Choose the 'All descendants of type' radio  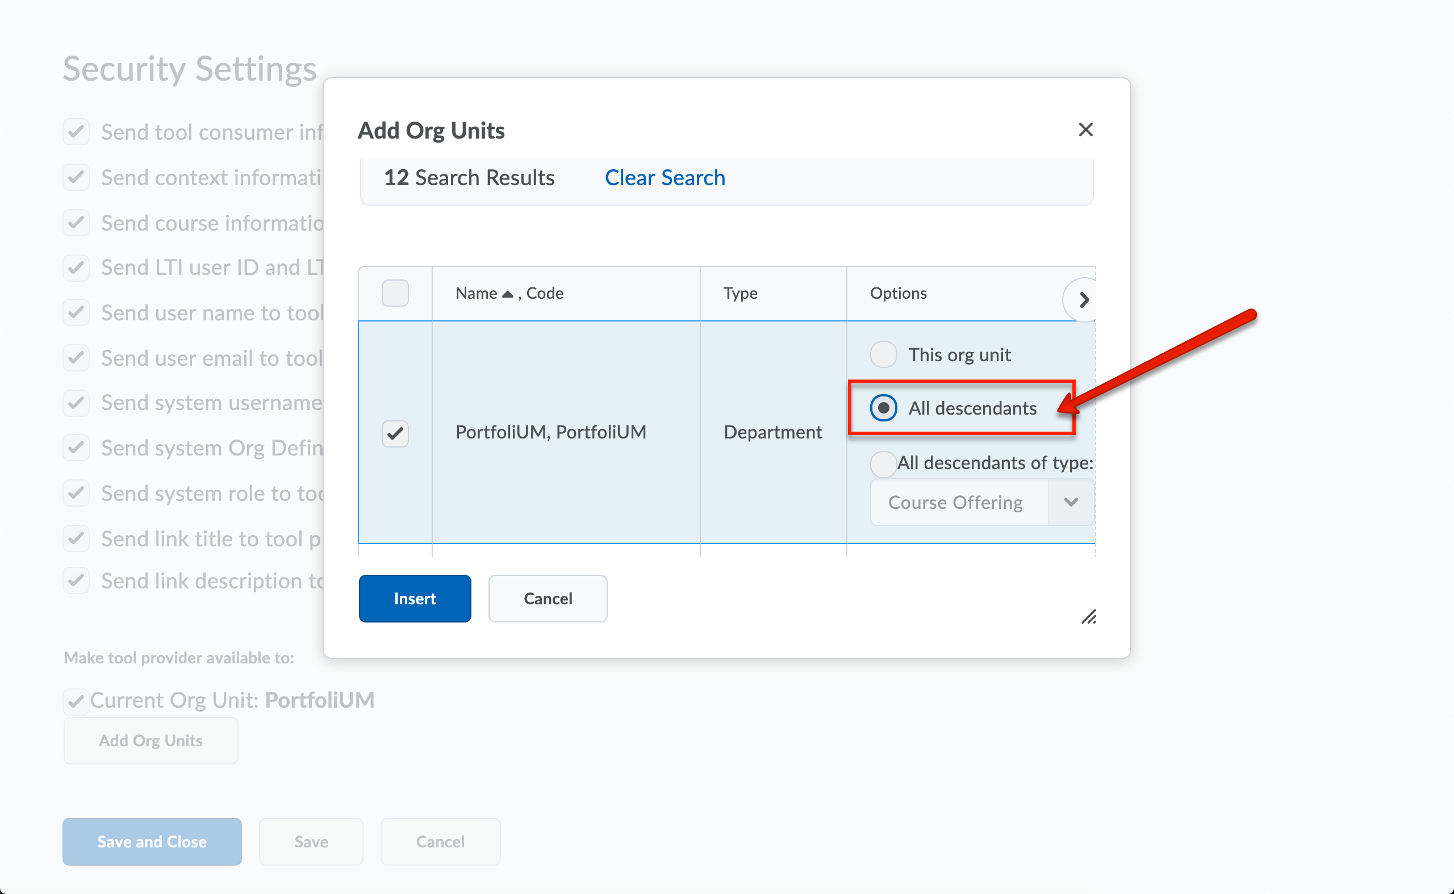(x=883, y=463)
